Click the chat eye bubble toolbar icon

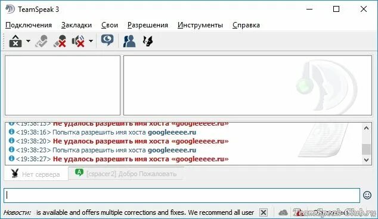point(107,40)
